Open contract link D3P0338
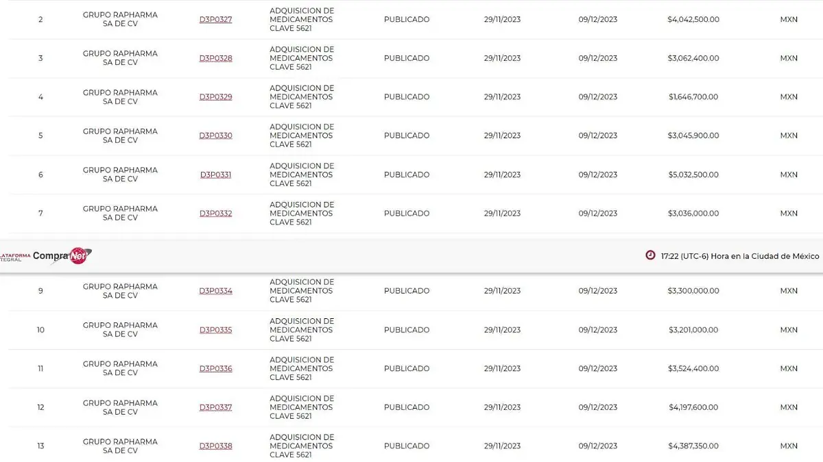 [215, 446]
